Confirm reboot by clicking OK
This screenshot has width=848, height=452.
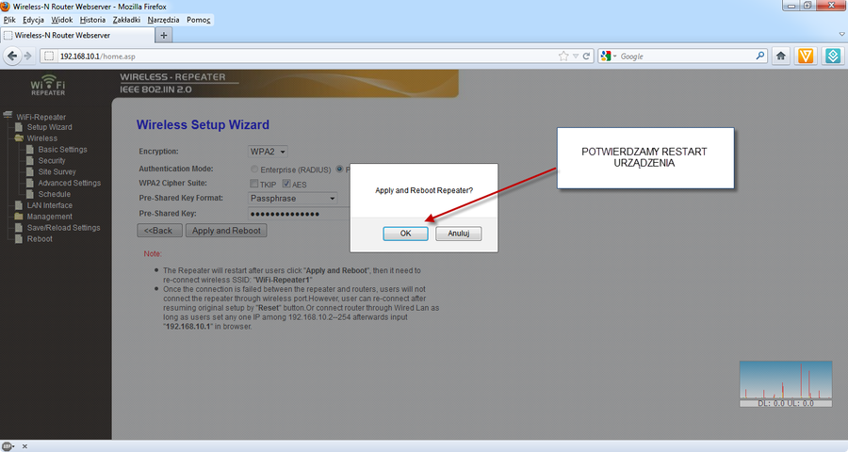click(406, 234)
